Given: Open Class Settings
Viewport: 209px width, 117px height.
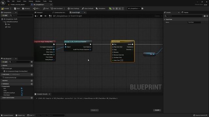Looking at the screenshot, I should [x=73, y=8].
